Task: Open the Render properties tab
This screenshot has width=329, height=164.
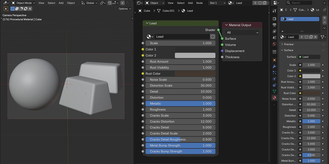Action: point(274,19)
